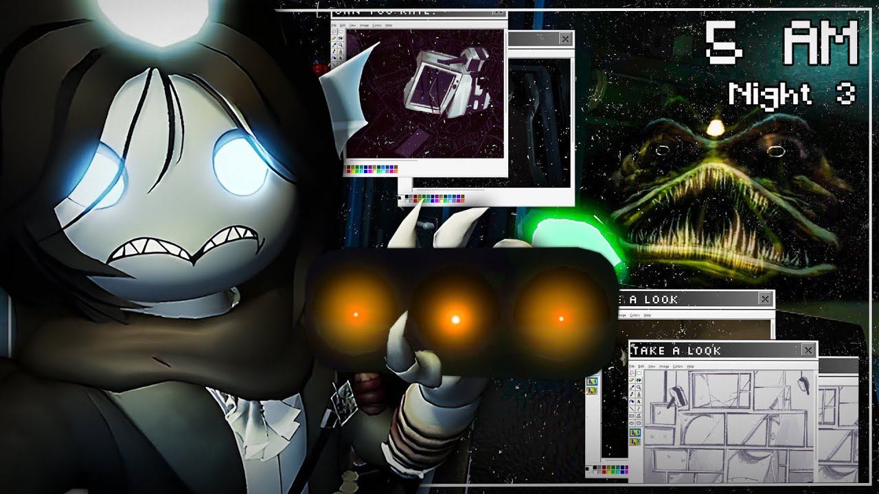Select the Airbrush tool in front TAKE A LOOK window
The height and width of the screenshot is (494, 879).
(x=632, y=400)
